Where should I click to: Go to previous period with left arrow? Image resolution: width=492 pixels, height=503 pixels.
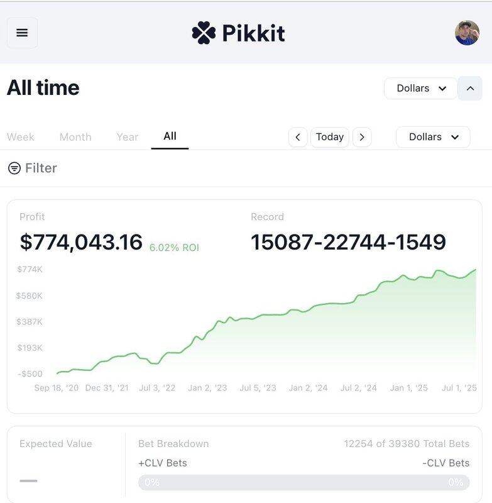298,137
